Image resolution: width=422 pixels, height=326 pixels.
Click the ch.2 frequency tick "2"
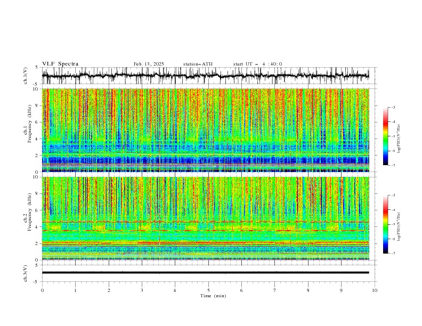pos(37,243)
